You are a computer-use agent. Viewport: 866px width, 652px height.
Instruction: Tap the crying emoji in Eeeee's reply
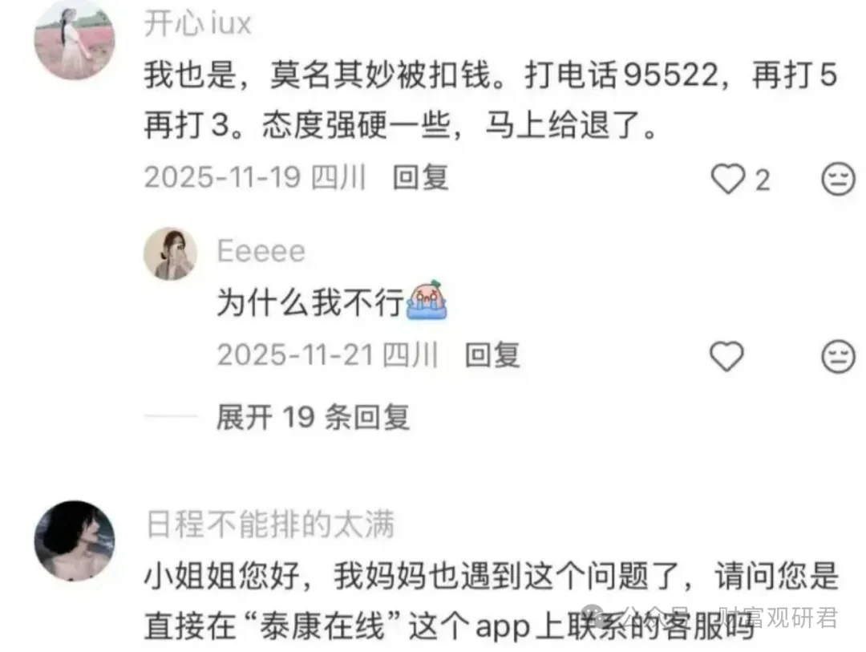tap(427, 300)
